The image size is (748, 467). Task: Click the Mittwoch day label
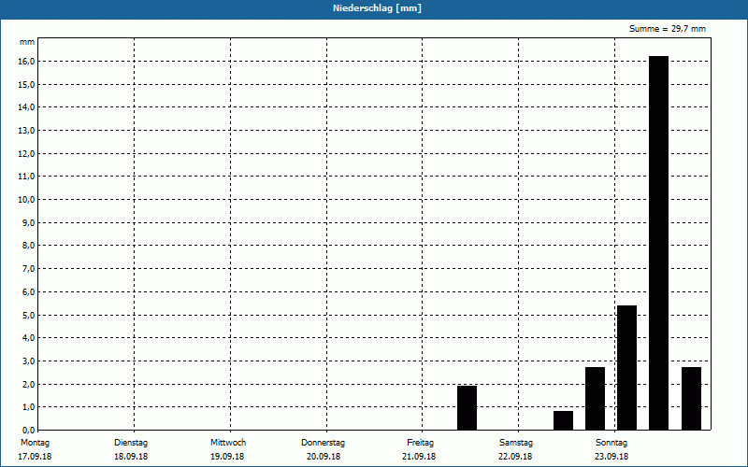pos(228,442)
